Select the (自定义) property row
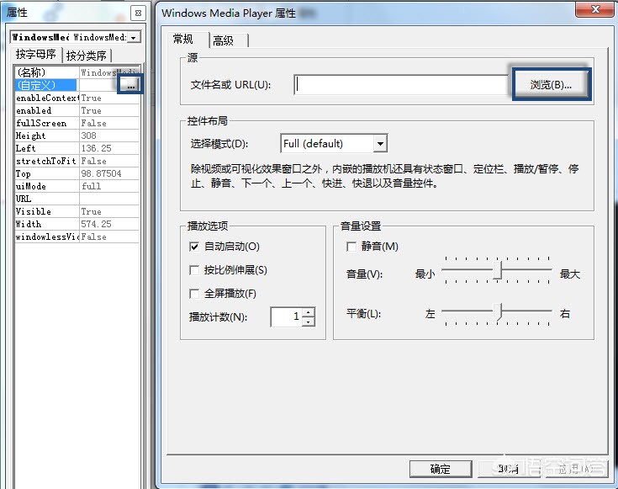 point(77,85)
